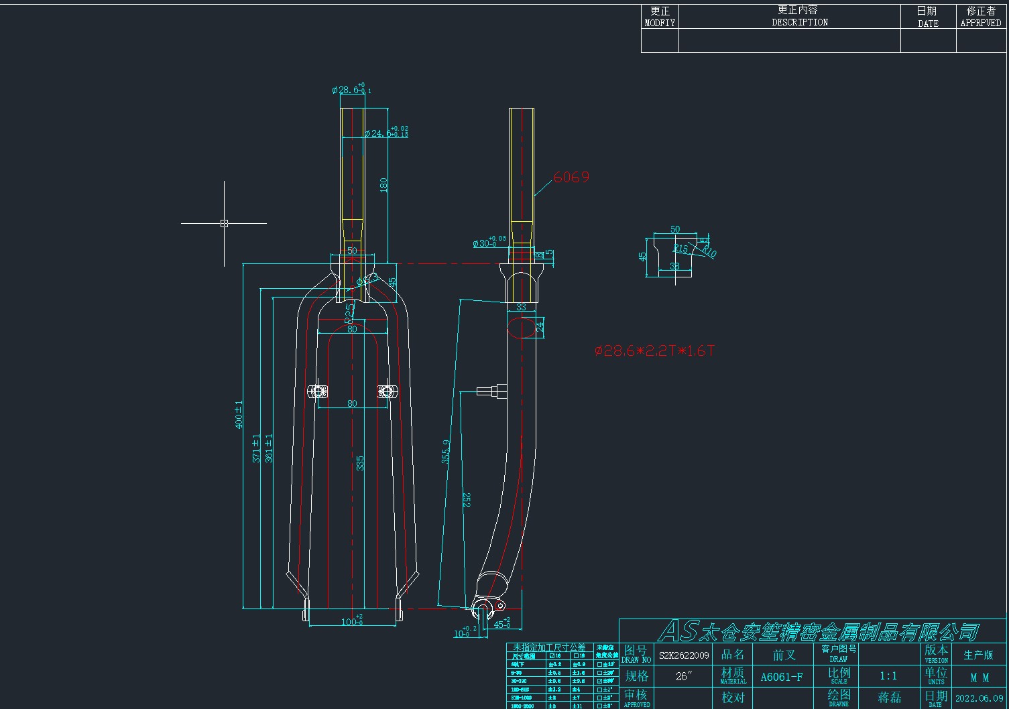Select the 355.9 dimension on side view

coord(447,452)
